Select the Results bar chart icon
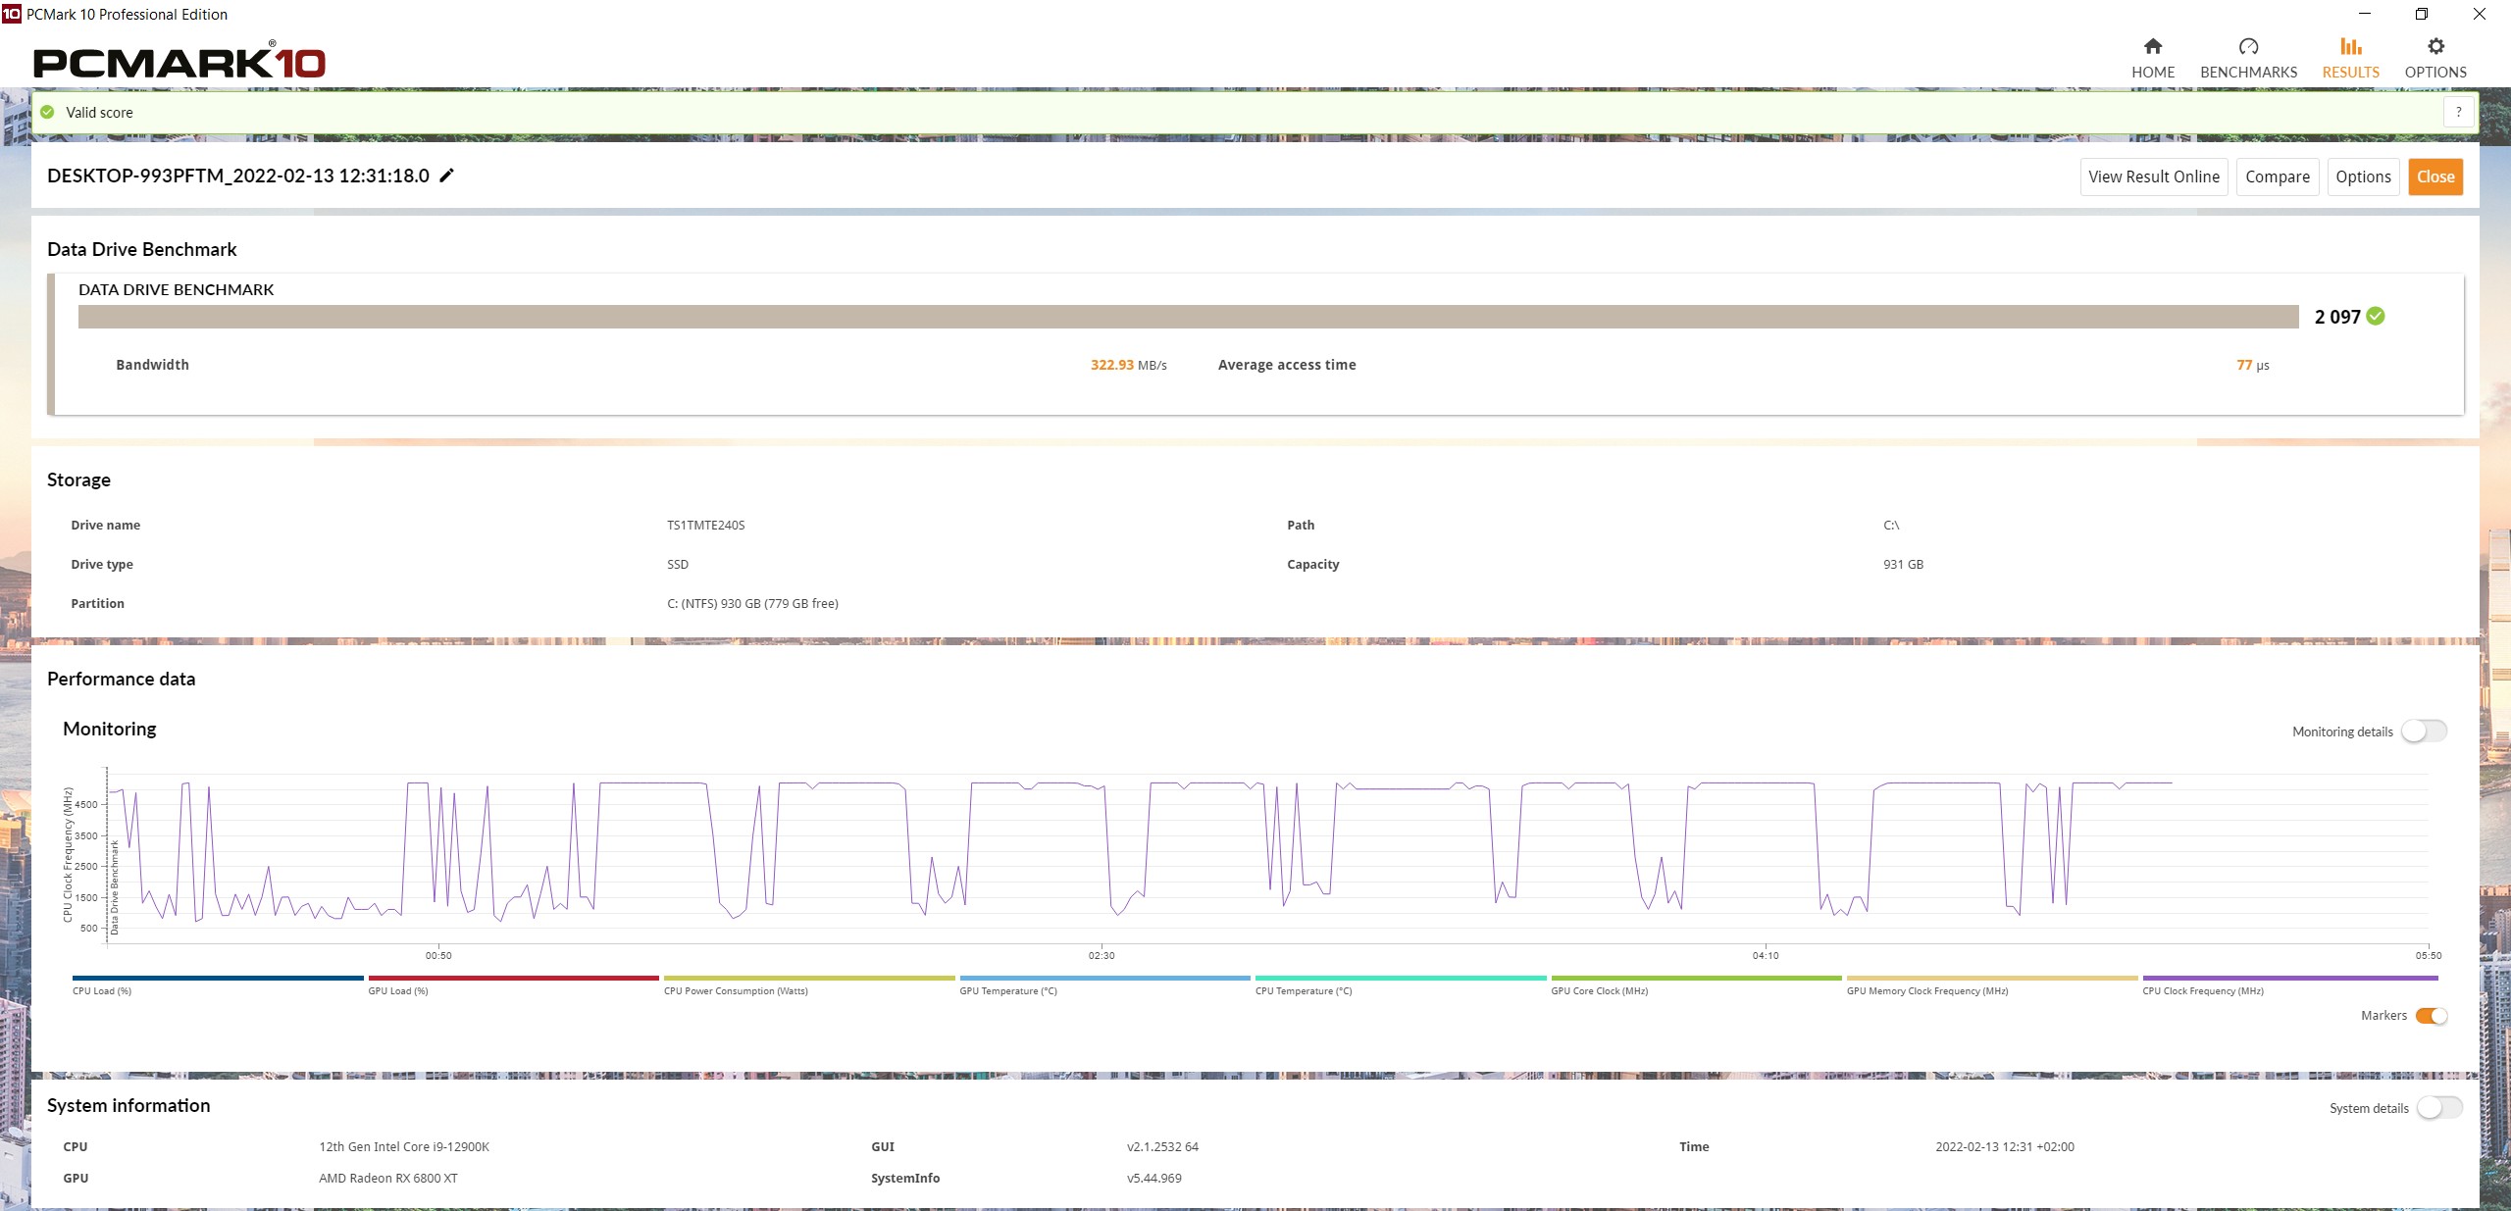This screenshot has height=1211, width=2511. [2350, 47]
